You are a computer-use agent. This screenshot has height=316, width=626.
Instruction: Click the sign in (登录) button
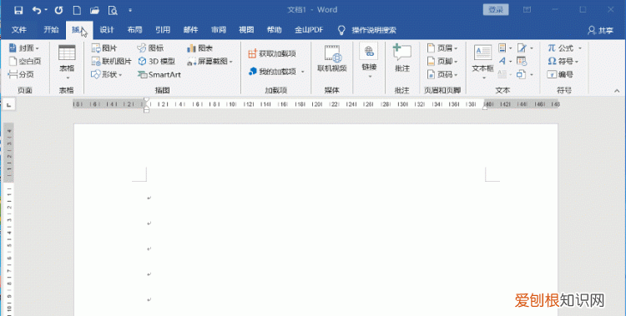(x=496, y=10)
